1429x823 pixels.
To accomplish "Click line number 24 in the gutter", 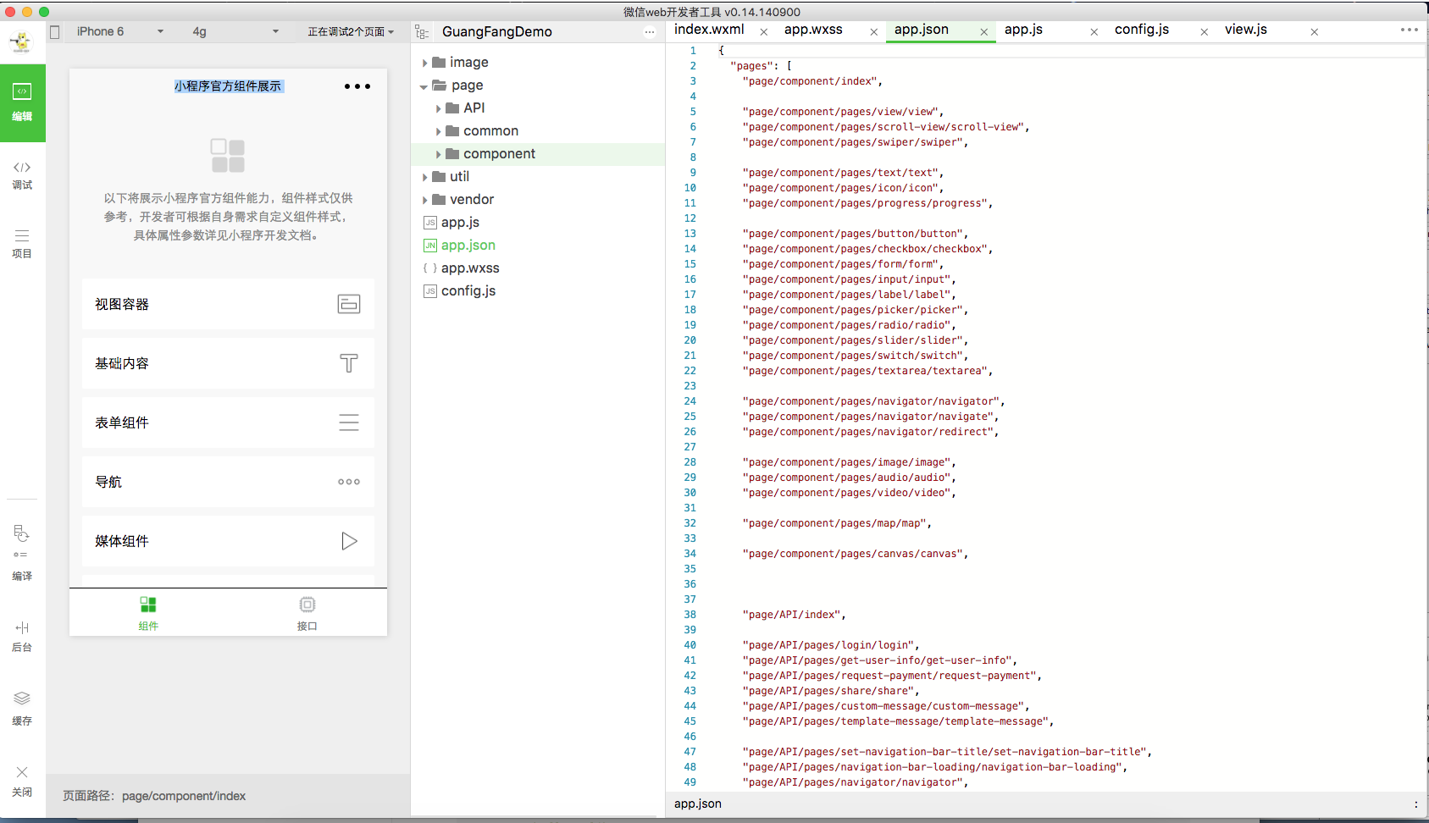I will pyautogui.click(x=690, y=401).
